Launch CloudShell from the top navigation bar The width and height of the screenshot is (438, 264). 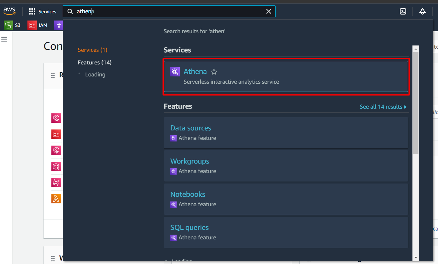tap(403, 11)
